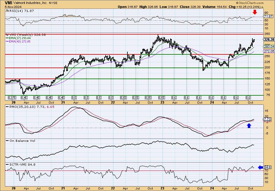Click the EMA(43) 272.05 legend text
The width and height of the screenshot is (275, 191).
click(x=20, y=42)
